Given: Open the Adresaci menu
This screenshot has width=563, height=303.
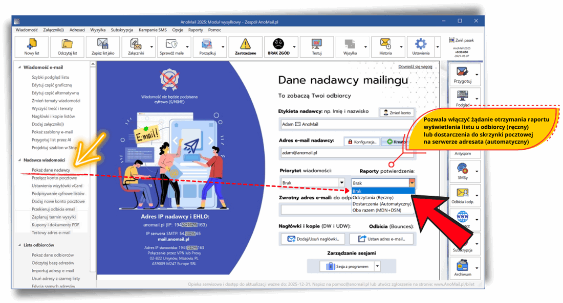Looking at the screenshot, I should [x=77, y=30].
